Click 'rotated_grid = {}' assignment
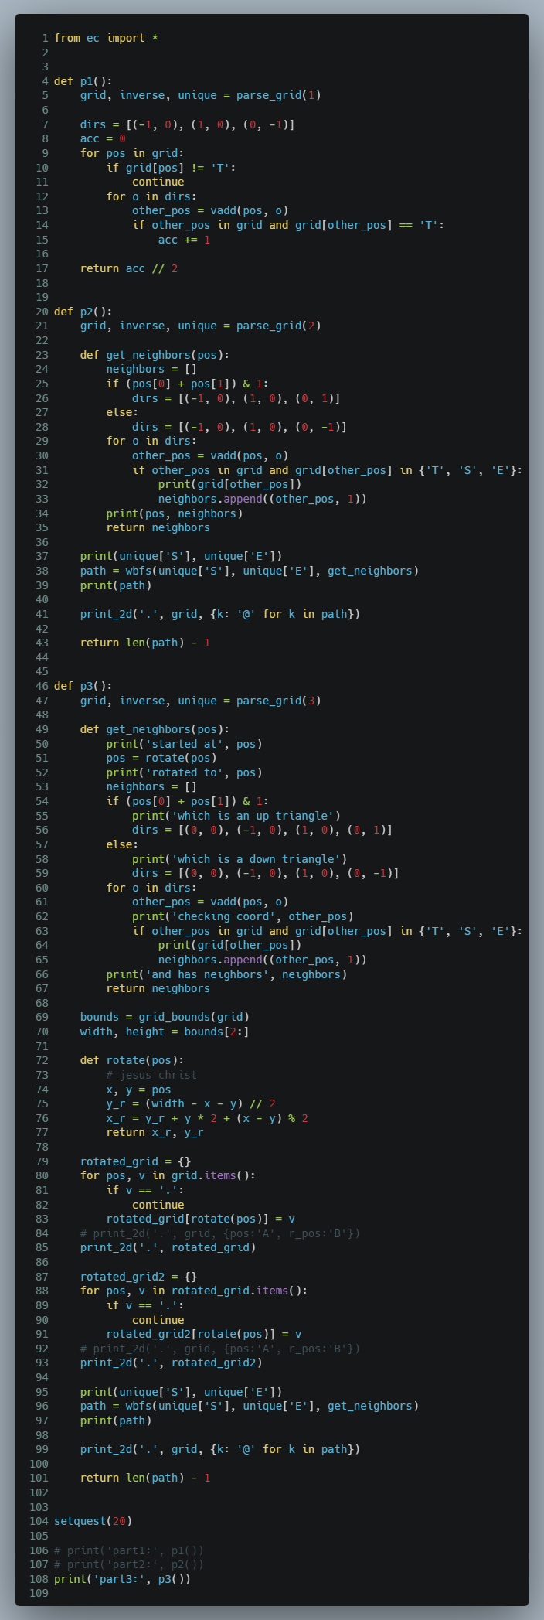The image size is (544, 1620). tap(135, 1161)
